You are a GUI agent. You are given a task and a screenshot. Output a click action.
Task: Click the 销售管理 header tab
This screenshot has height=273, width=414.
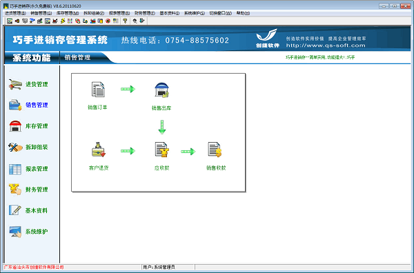tap(77, 57)
